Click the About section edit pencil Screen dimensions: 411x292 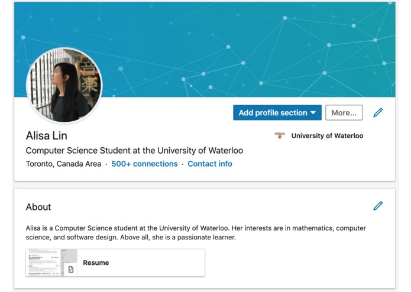378,206
